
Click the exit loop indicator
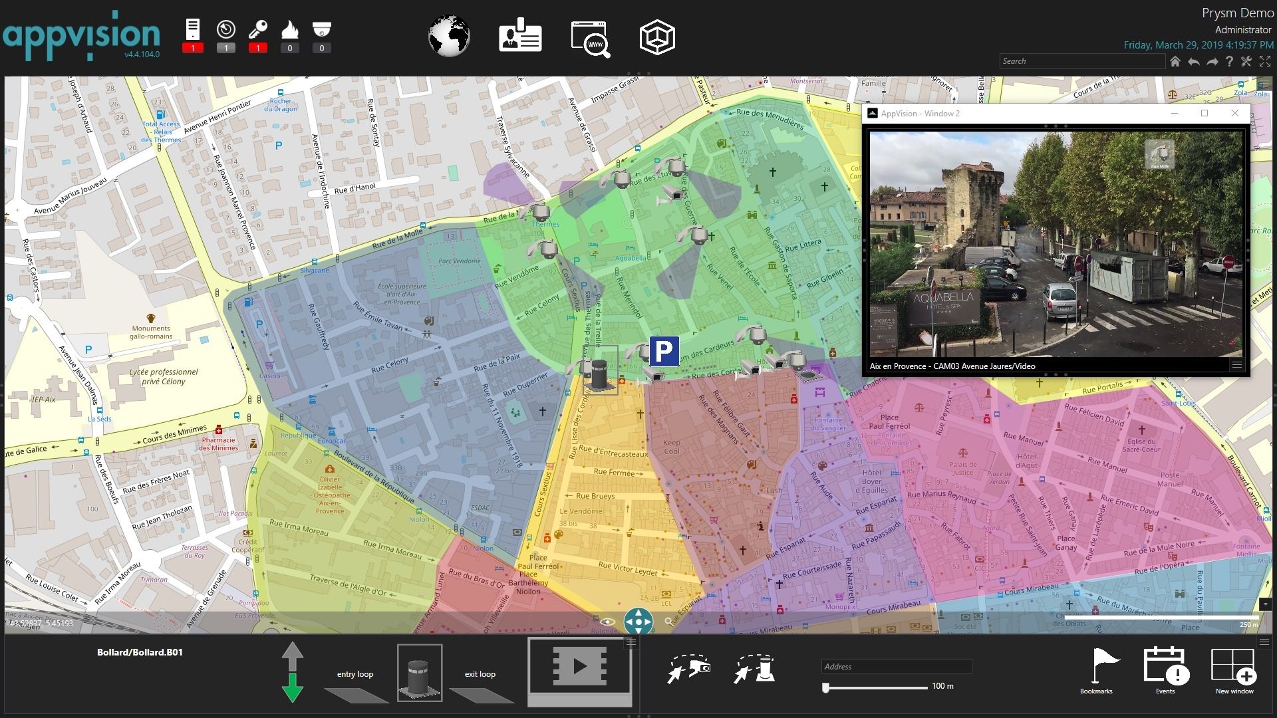click(482, 695)
